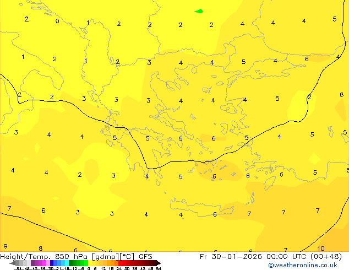Viewport: 349px width, 270px height.
Task: Click the temperature value 10 on the map
Action: point(320,249)
